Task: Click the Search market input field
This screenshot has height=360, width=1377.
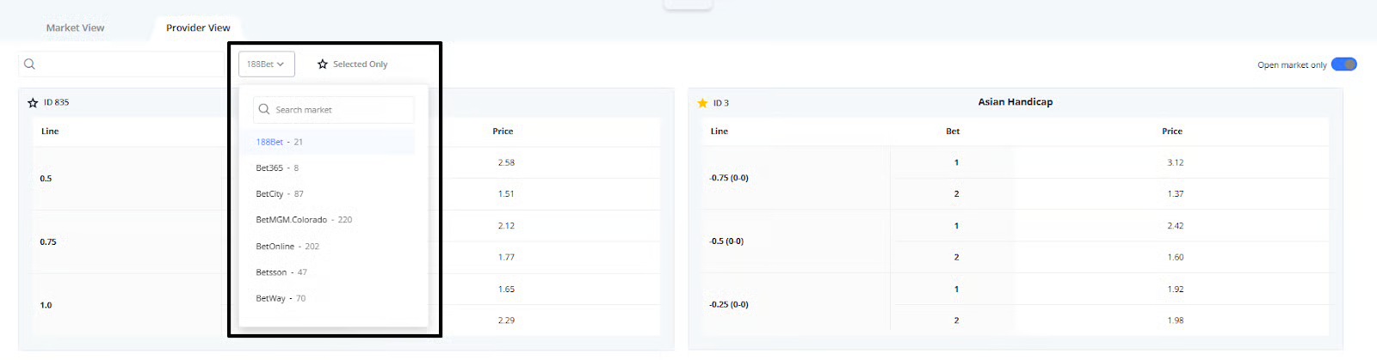Action: click(342, 110)
